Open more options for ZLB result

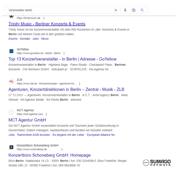click(80, 84)
